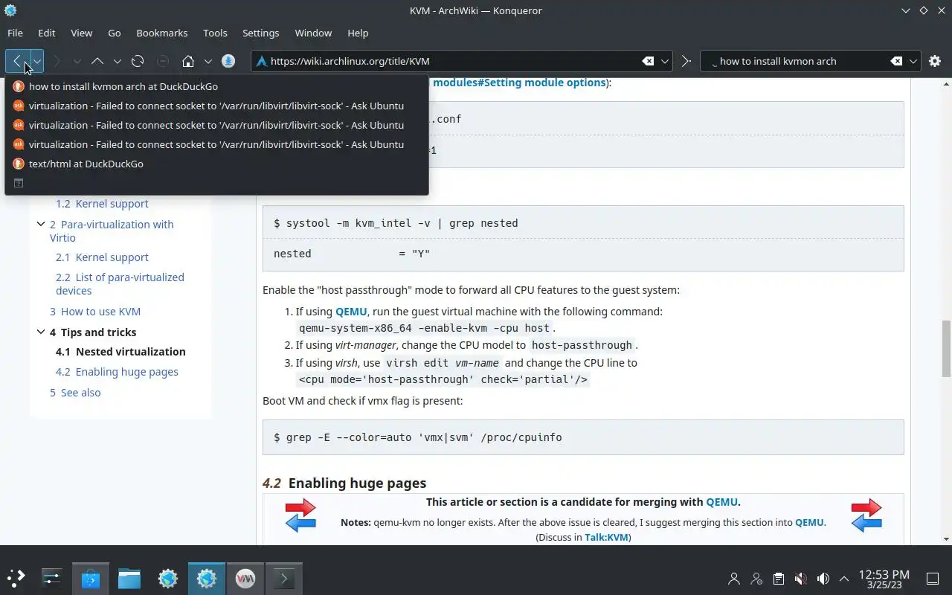Open the View menu
Screen dimensions: 952x595
click(x=82, y=33)
